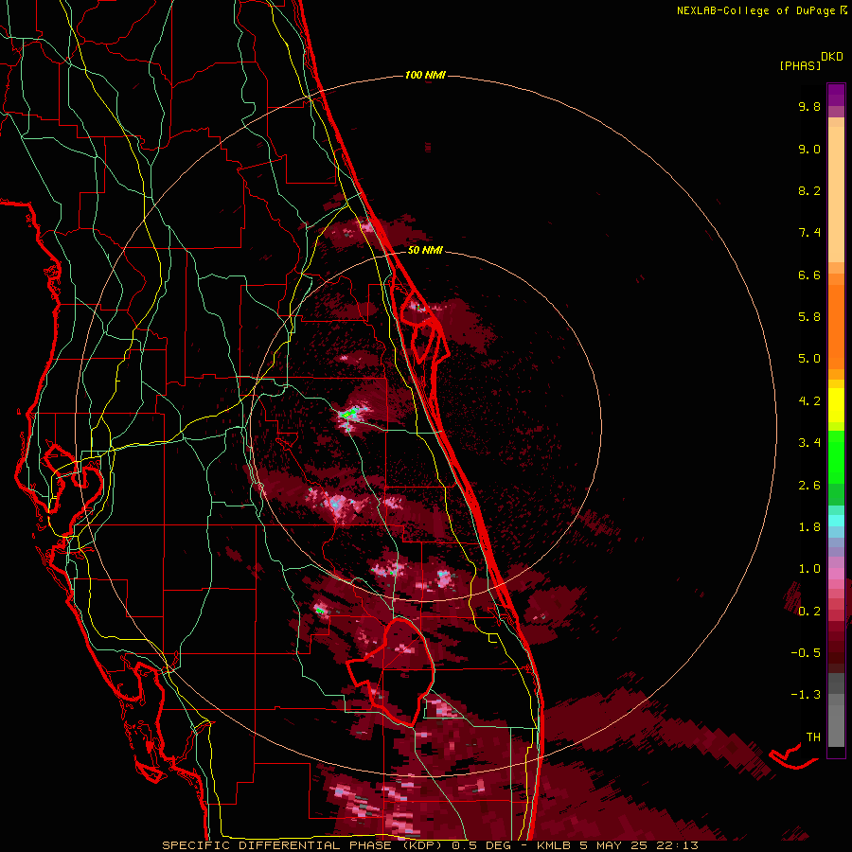This screenshot has width=852, height=852.
Task: Click the KMLB 5 MAY 25 22:13 timestamp
Action: point(617,845)
